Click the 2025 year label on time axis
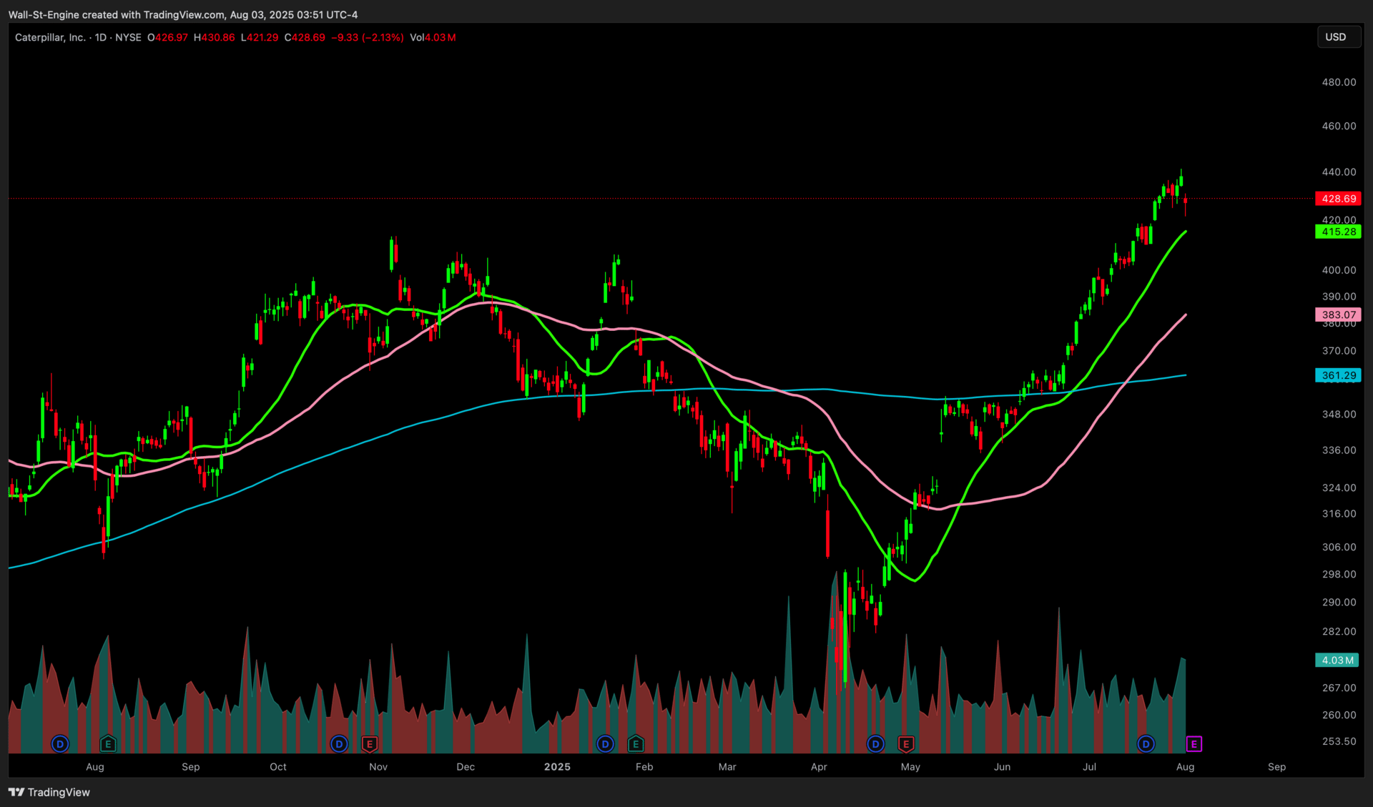Image resolution: width=1373 pixels, height=807 pixels. click(x=557, y=767)
